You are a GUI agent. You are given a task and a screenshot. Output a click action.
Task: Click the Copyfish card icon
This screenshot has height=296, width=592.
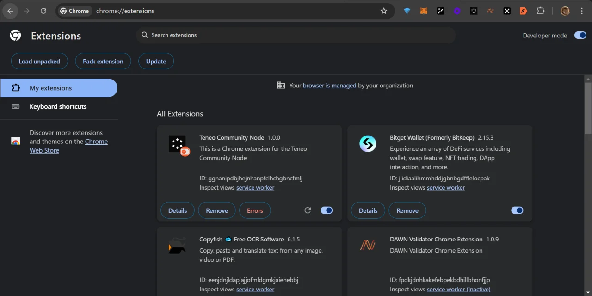(177, 246)
